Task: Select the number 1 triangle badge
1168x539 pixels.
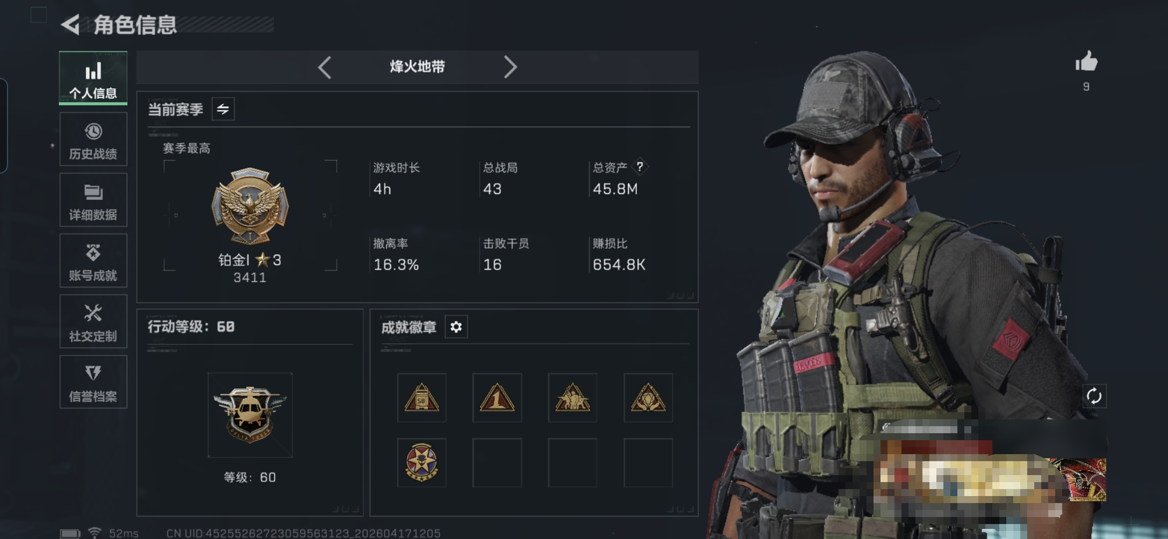Action: point(497,398)
